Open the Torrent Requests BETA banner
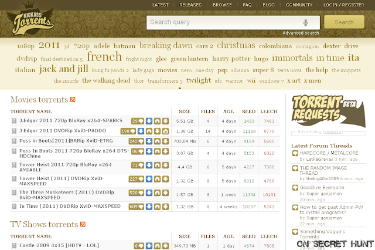375x250 pixels. (329, 111)
